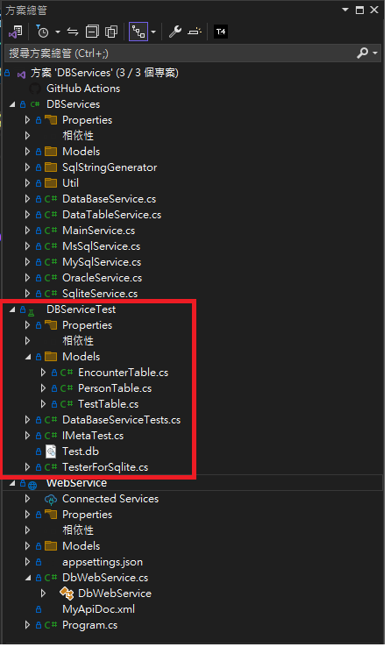Select the Test.db file
The width and height of the screenshot is (390, 647).
(x=81, y=451)
